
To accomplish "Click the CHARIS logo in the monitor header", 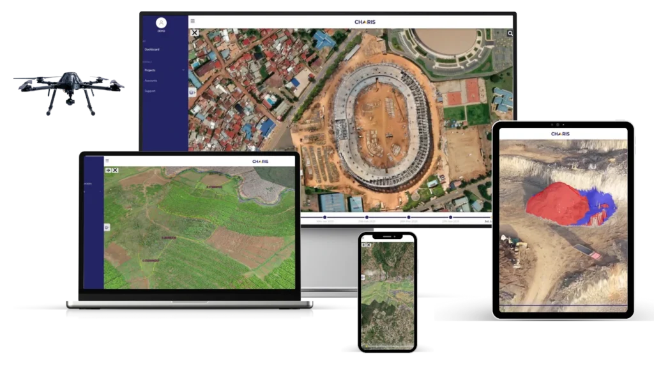I will click(365, 22).
